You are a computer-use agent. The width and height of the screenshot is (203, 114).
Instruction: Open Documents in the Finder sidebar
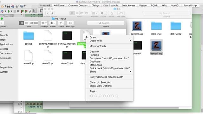coord(6,54)
